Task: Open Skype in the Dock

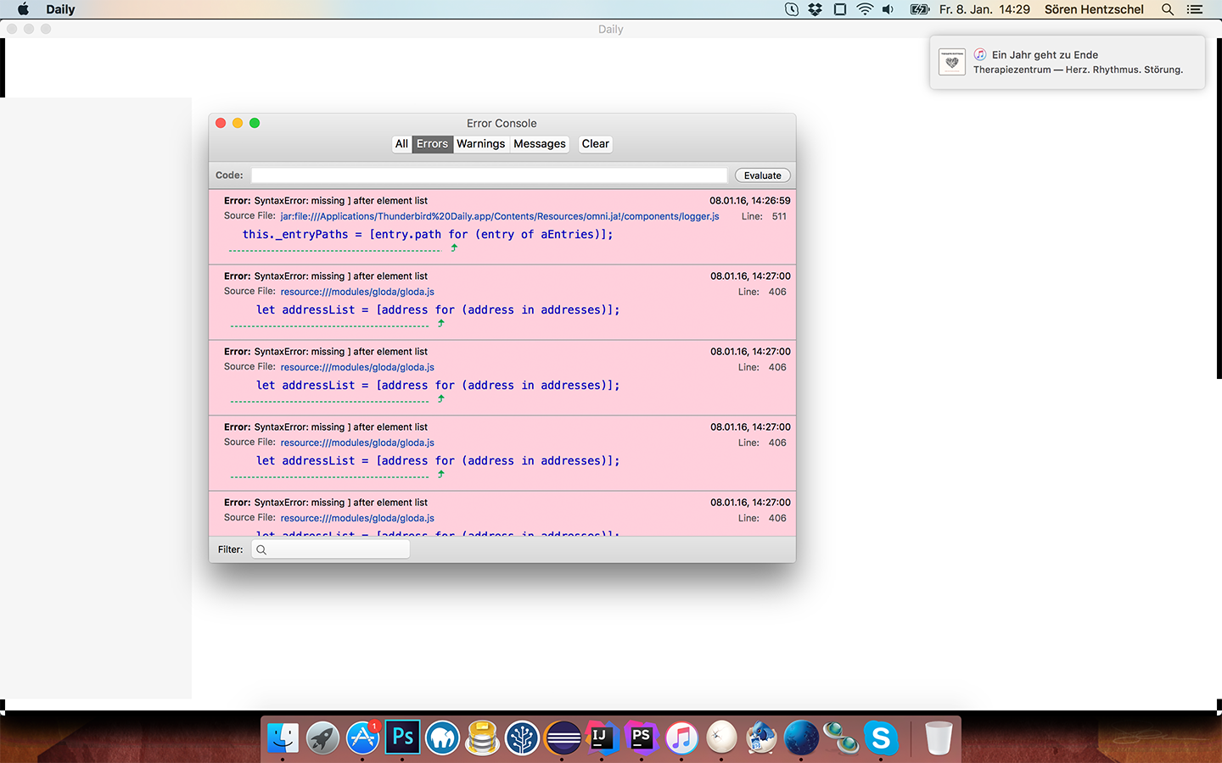Action: (x=881, y=738)
